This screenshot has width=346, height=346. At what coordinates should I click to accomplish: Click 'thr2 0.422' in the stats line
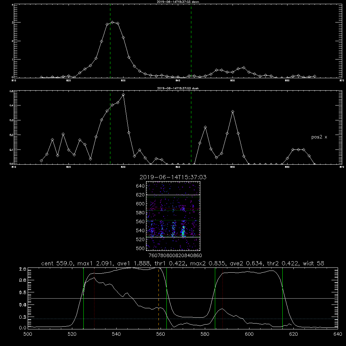[x=284, y=263]
